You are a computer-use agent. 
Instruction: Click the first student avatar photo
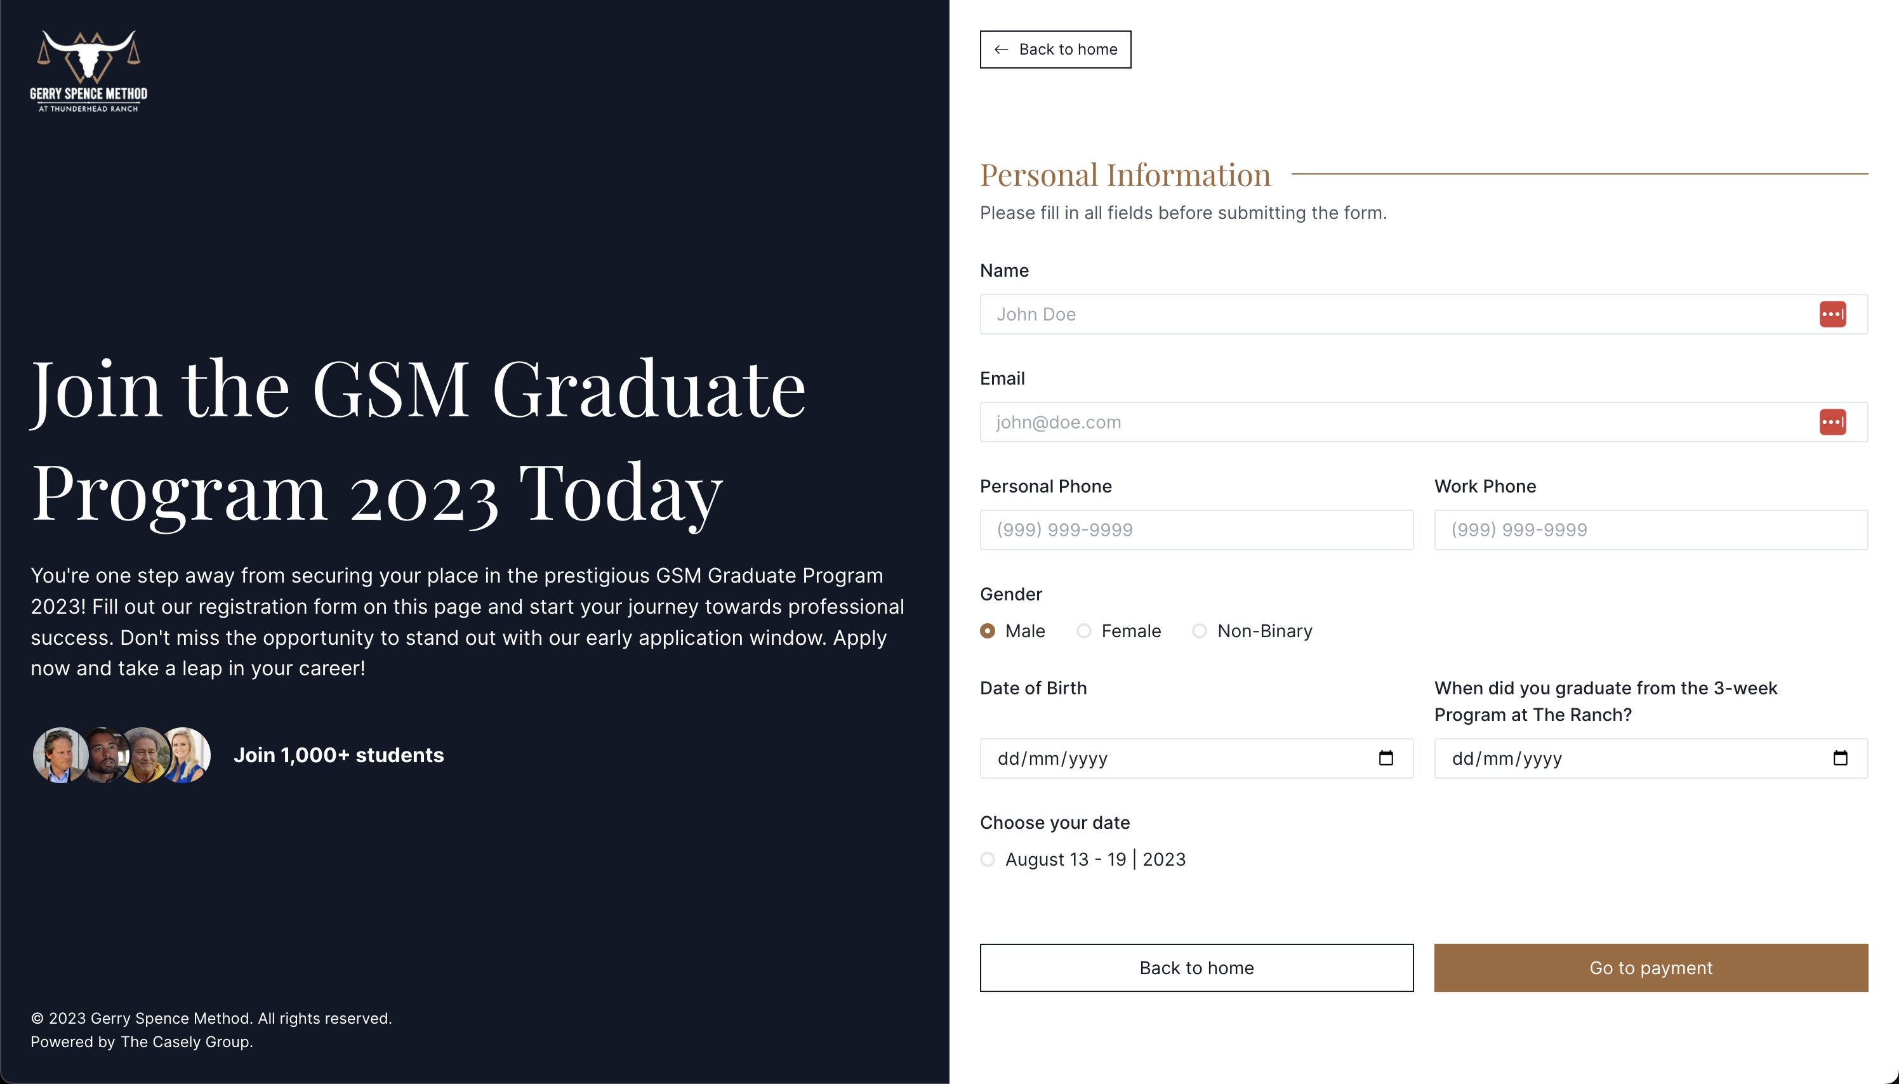point(60,755)
